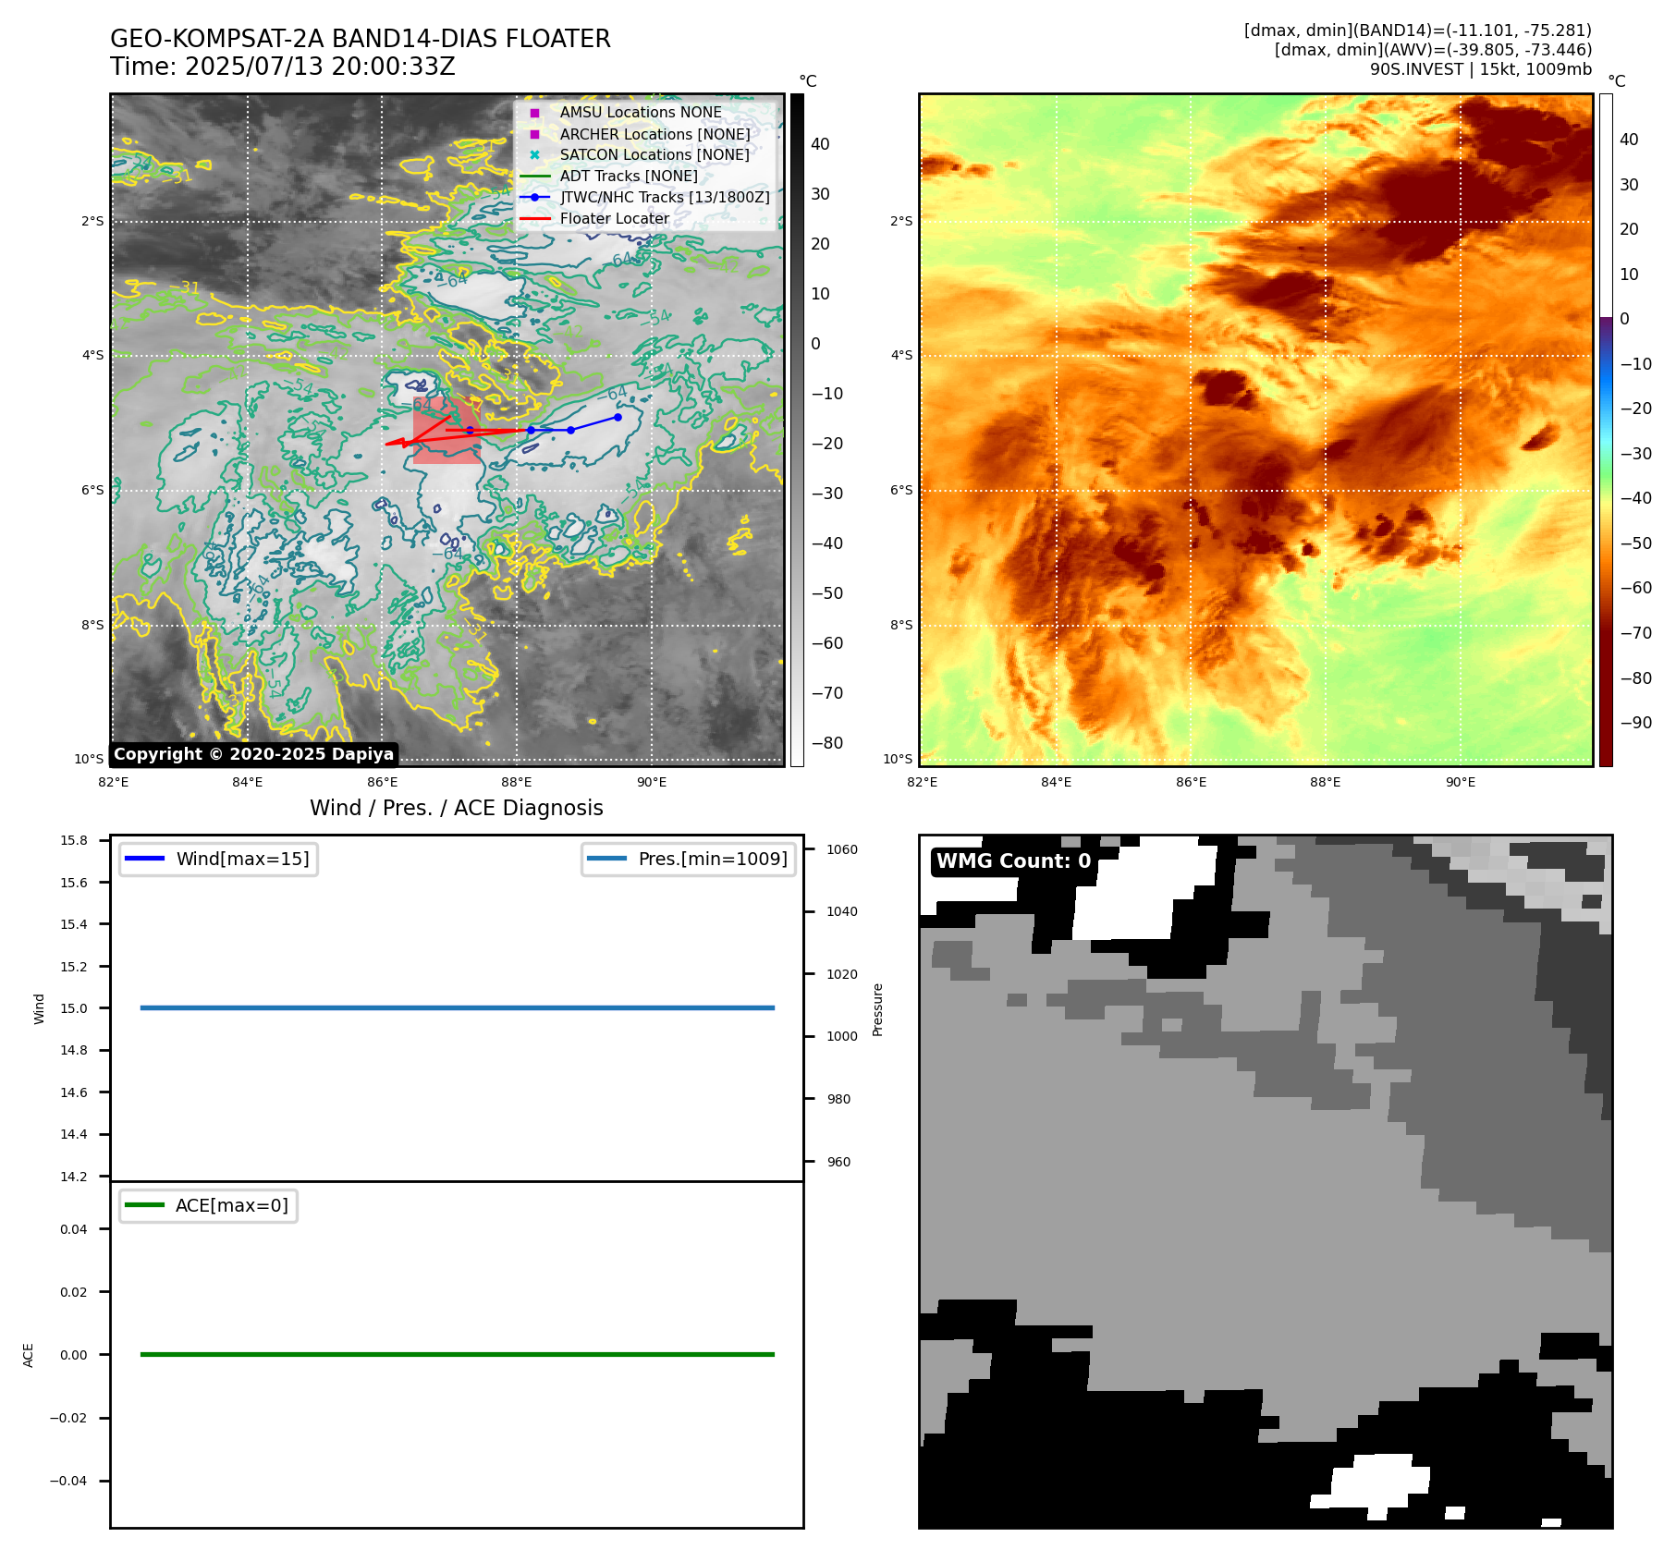The width and height of the screenshot is (1676, 1562).
Task: Click the 0.04 ACE axis tick
Action: coord(74,1229)
